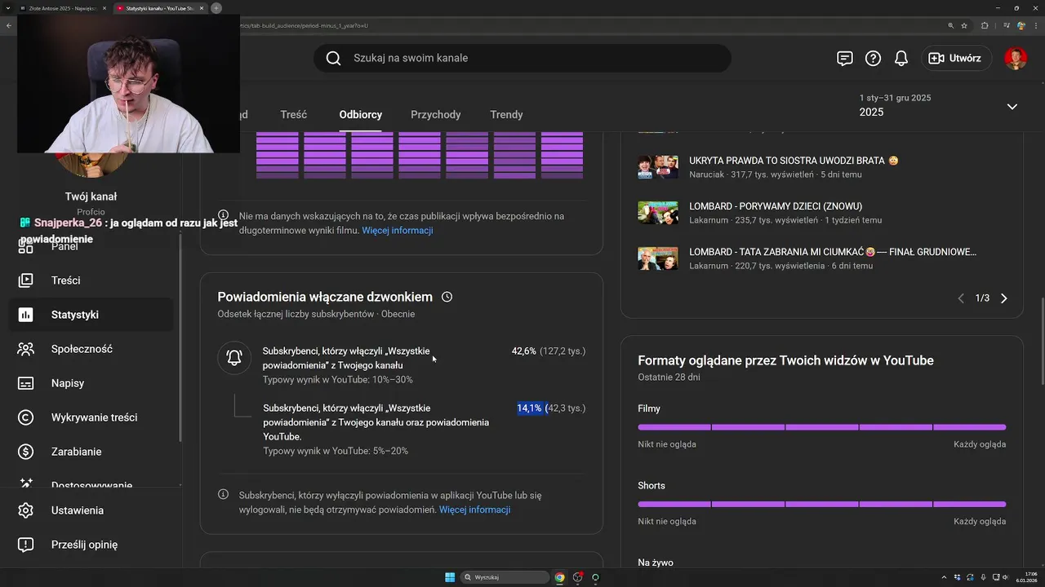Open Treści in the sidebar
Image resolution: width=1045 pixels, height=587 pixels.
click(x=91, y=280)
